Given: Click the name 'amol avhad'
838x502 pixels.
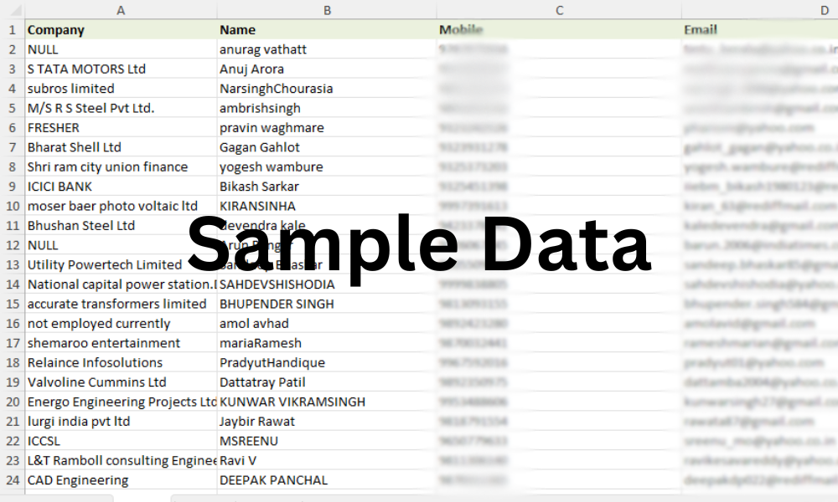Looking at the screenshot, I should click(x=327, y=324).
